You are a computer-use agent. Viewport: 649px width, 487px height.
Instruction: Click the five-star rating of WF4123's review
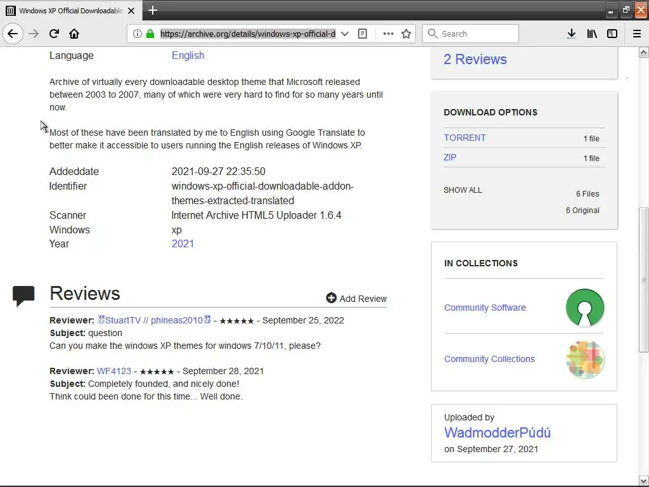click(x=157, y=372)
